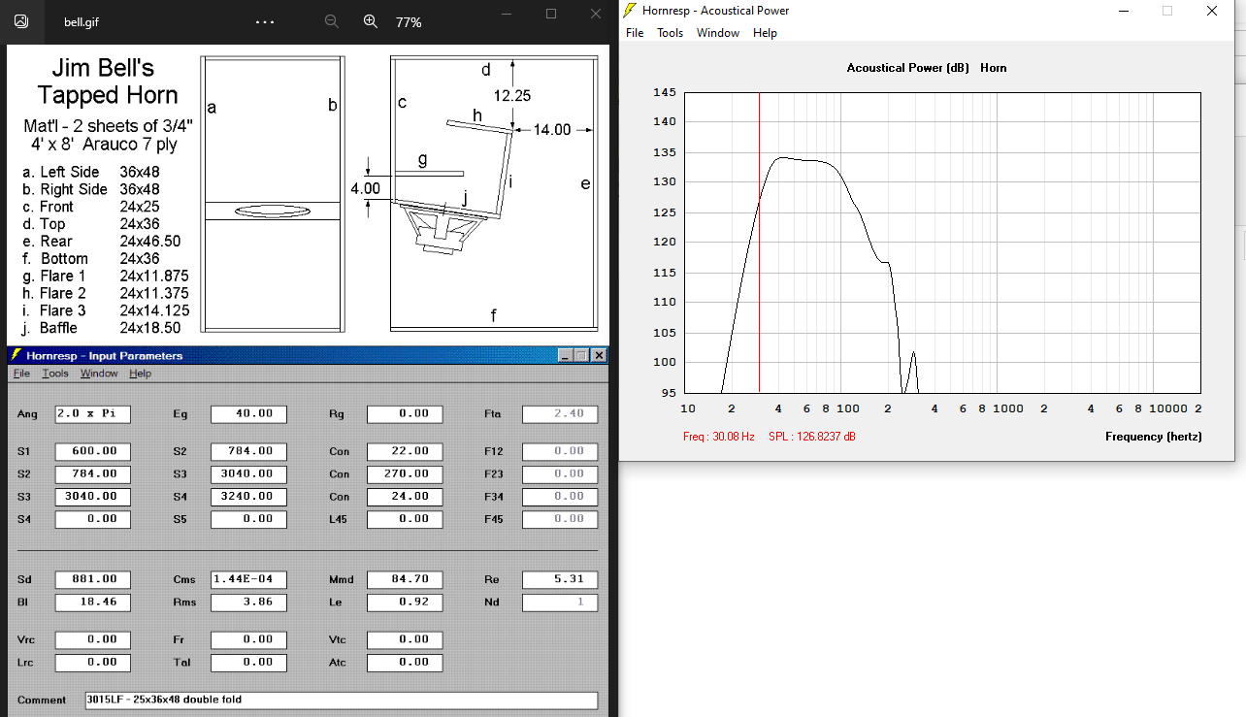This screenshot has width=1246, height=717.
Task: Click the 'Acoustical Power (dB) Horn' chart title
Action: tap(927, 68)
